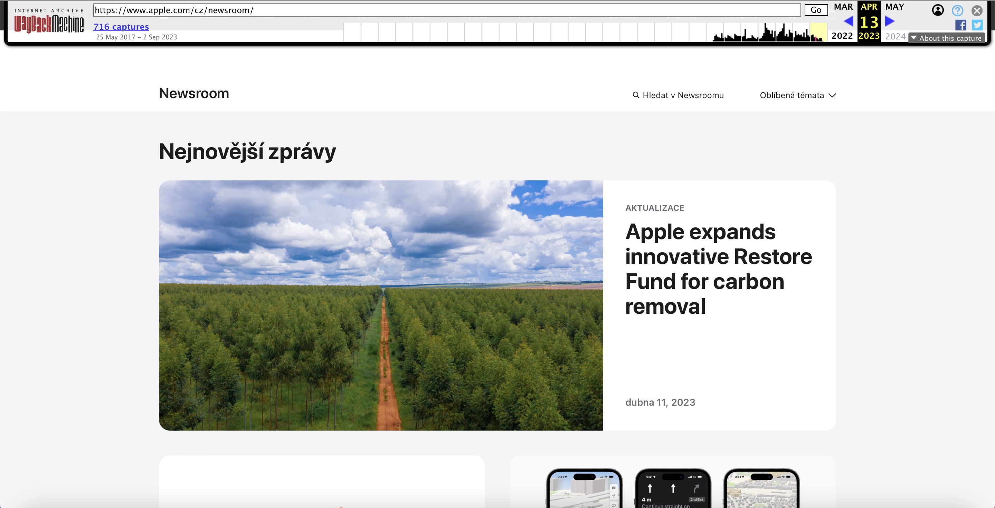Expand the Oblíbená témata dropdown
Image resolution: width=995 pixels, height=508 pixels.
(x=797, y=95)
